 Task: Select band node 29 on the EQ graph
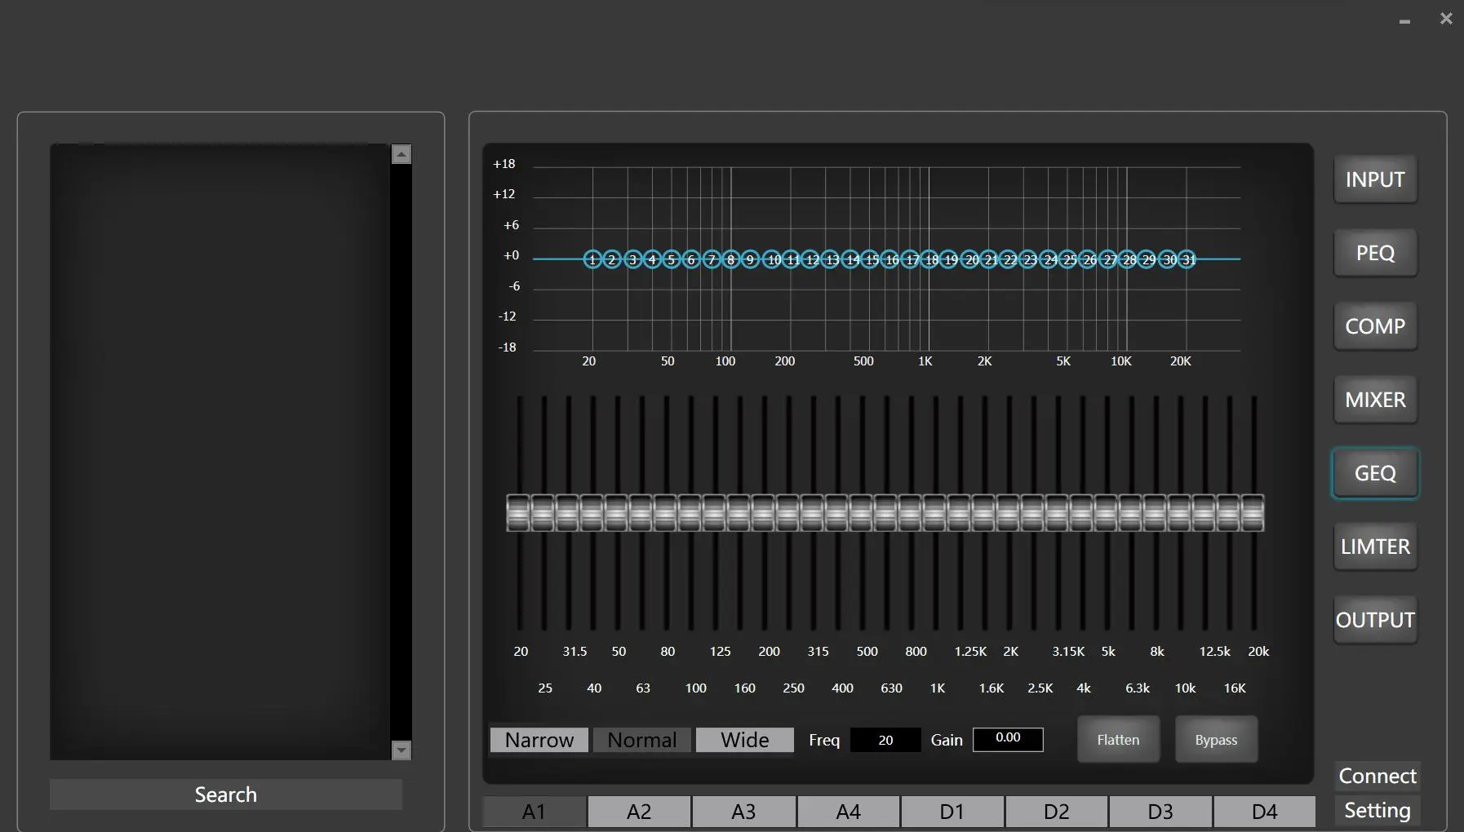coord(1148,259)
